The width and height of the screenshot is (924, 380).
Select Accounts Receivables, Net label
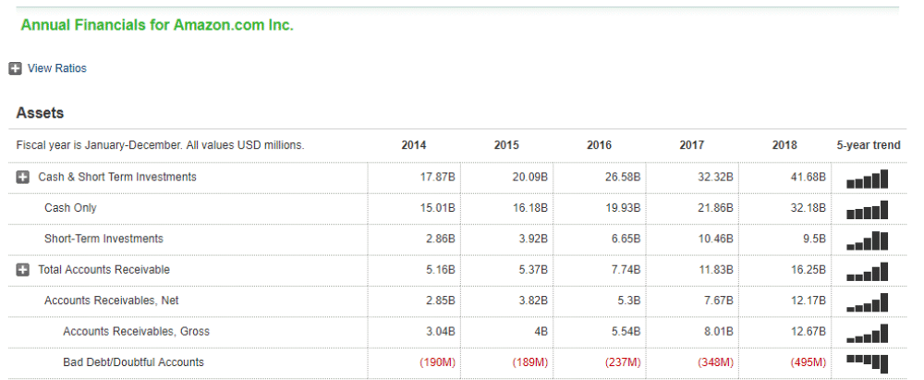[112, 300]
